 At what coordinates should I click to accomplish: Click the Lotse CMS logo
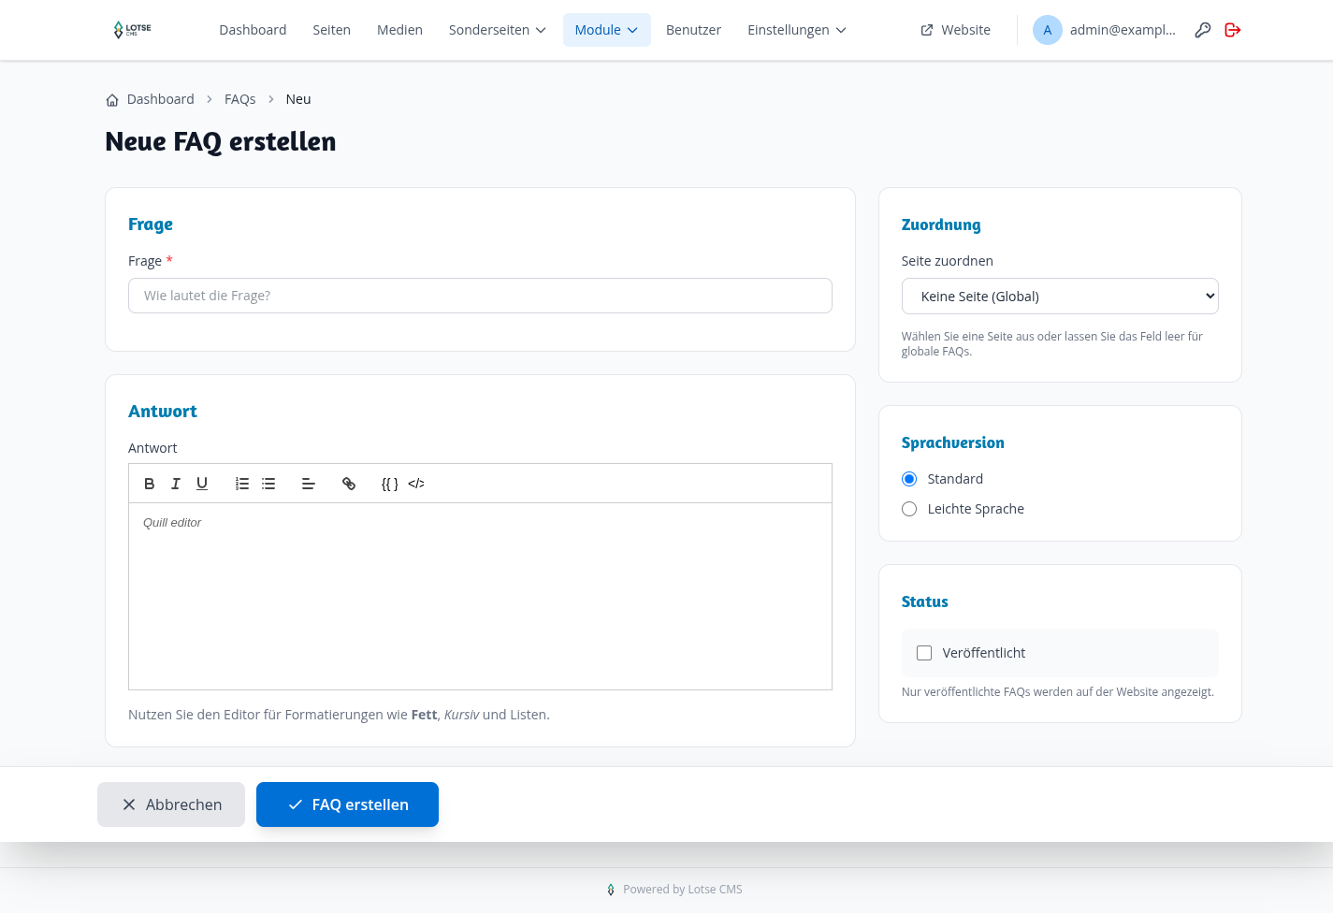click(x=132, y=30)
